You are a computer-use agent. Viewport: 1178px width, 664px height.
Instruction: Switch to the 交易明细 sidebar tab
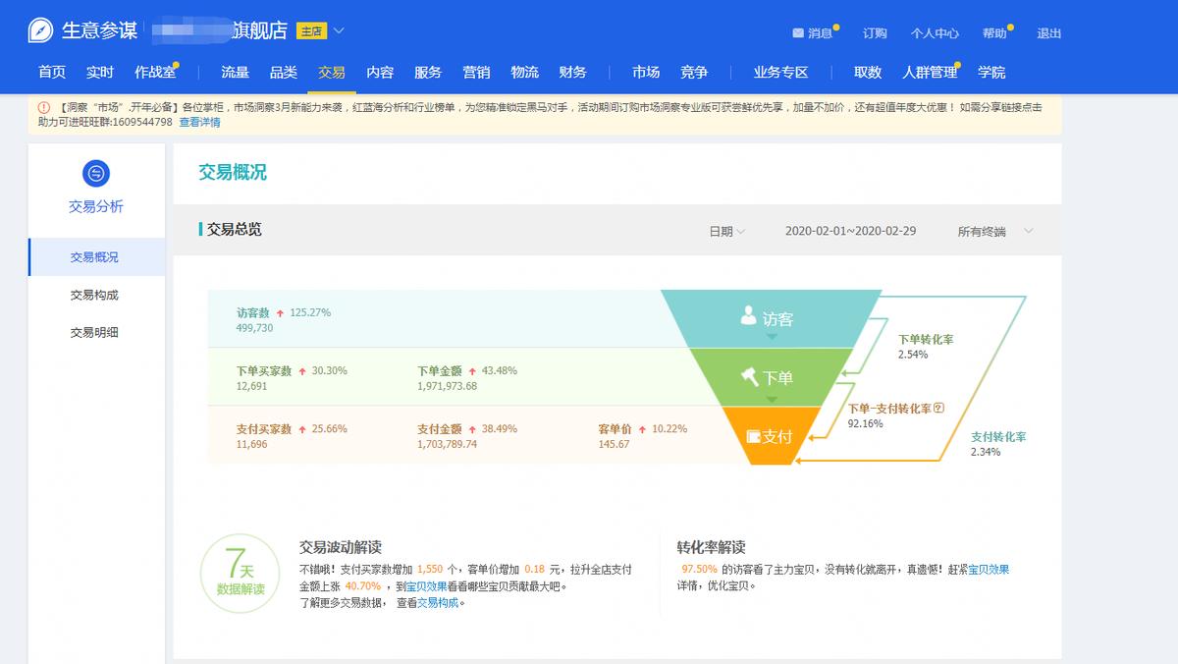pyautogui.click(x=95, y=329)
